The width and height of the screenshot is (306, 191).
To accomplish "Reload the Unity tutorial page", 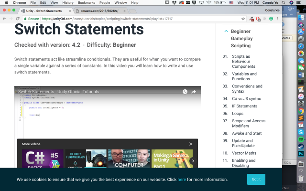I will point(18,19).
